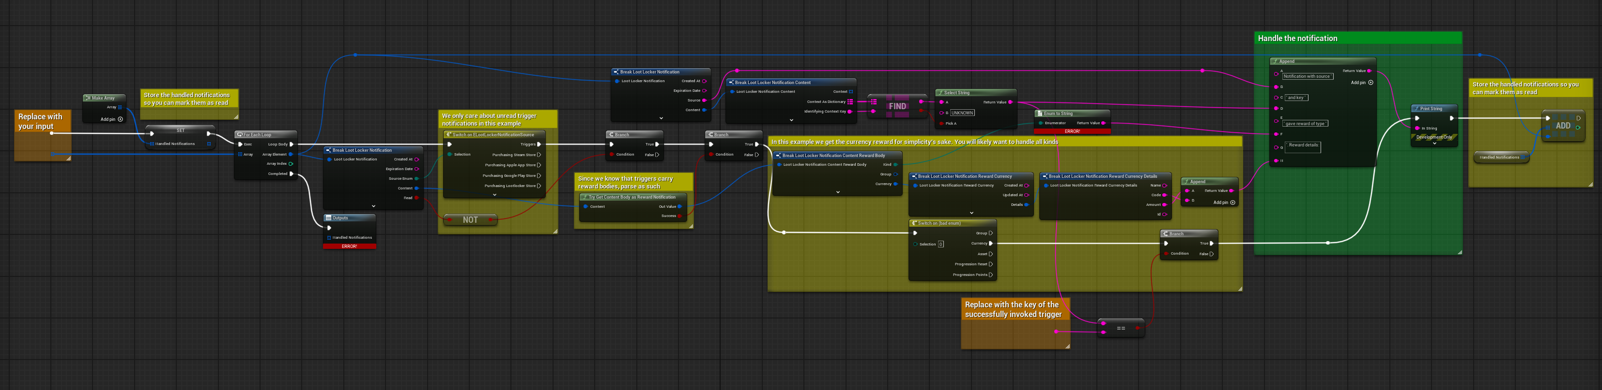
Task: Expand Break Loot Locker Notification Content pins
Action: tap(791, 120)
